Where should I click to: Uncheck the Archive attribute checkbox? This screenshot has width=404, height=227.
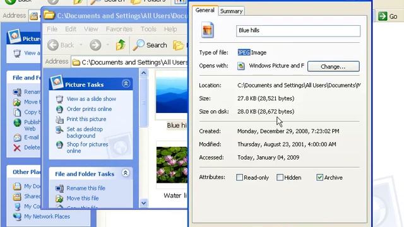(x=320, y=177)
